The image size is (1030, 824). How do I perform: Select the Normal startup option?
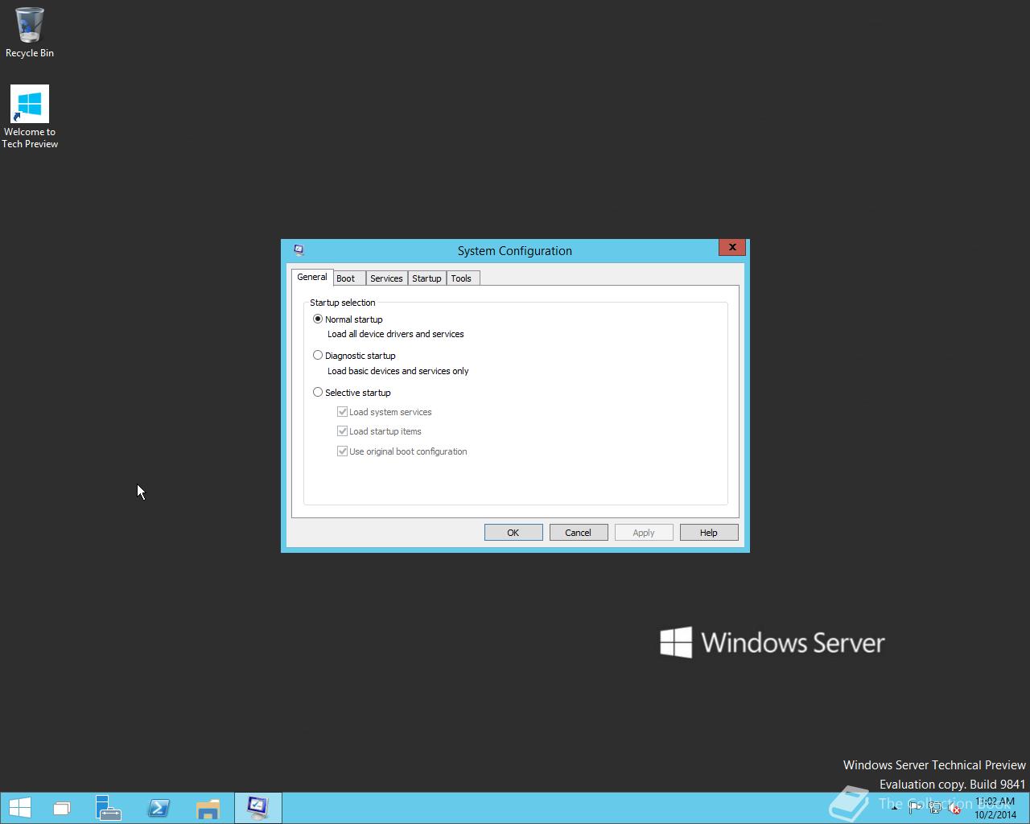coord(348,319)
